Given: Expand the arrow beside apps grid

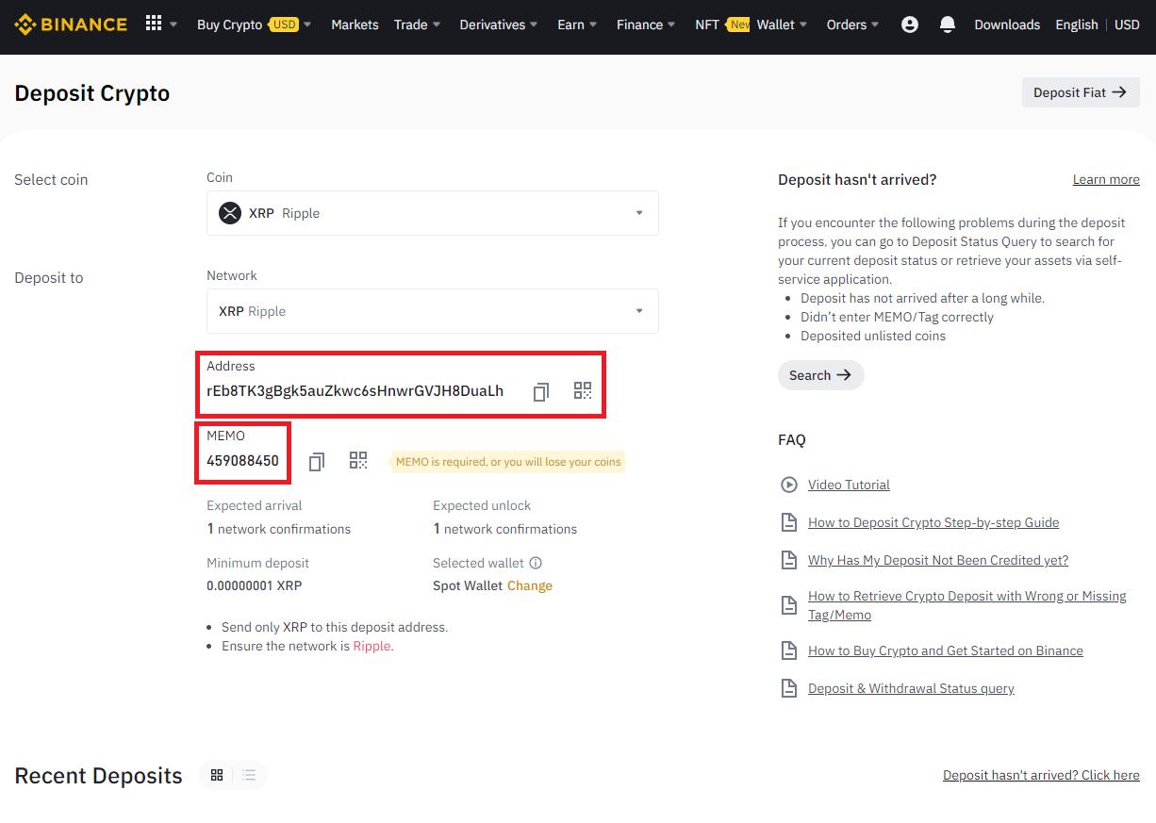Looking at the screenshot, I should 173,25.
